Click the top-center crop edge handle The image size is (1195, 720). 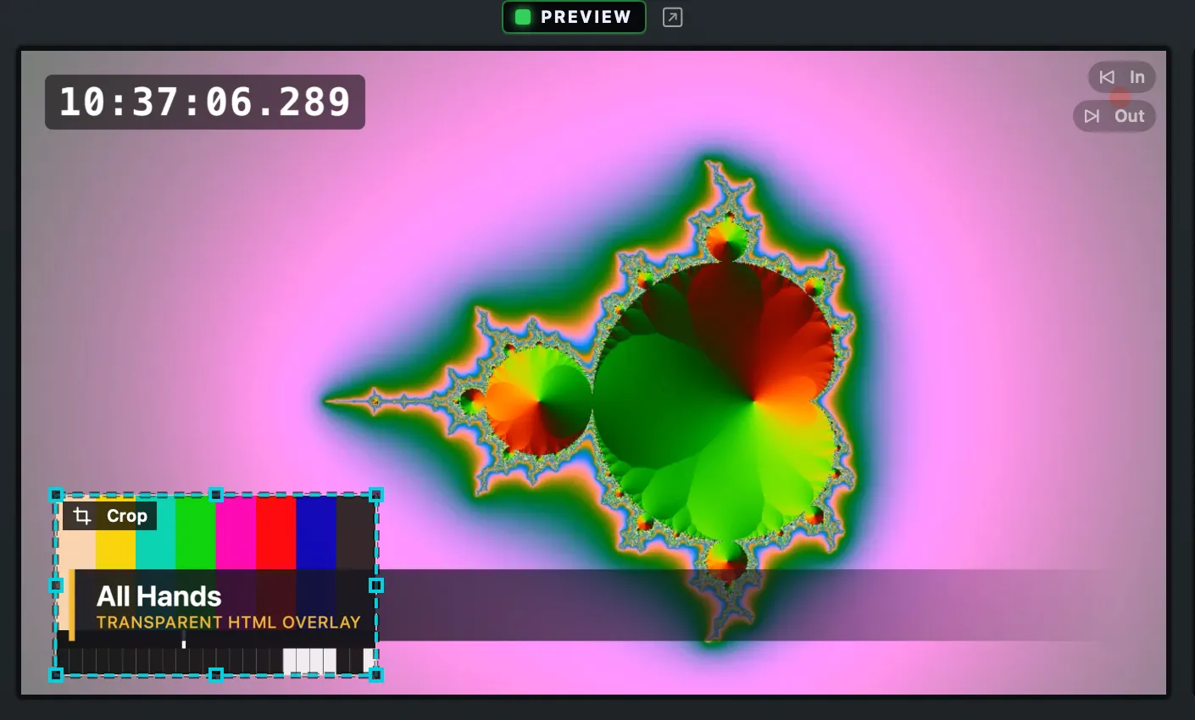tap(216, 495)
